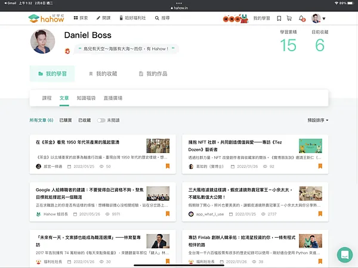Click the view count eye on Google article
Viewport: 358px width, 268px height.
107,214
